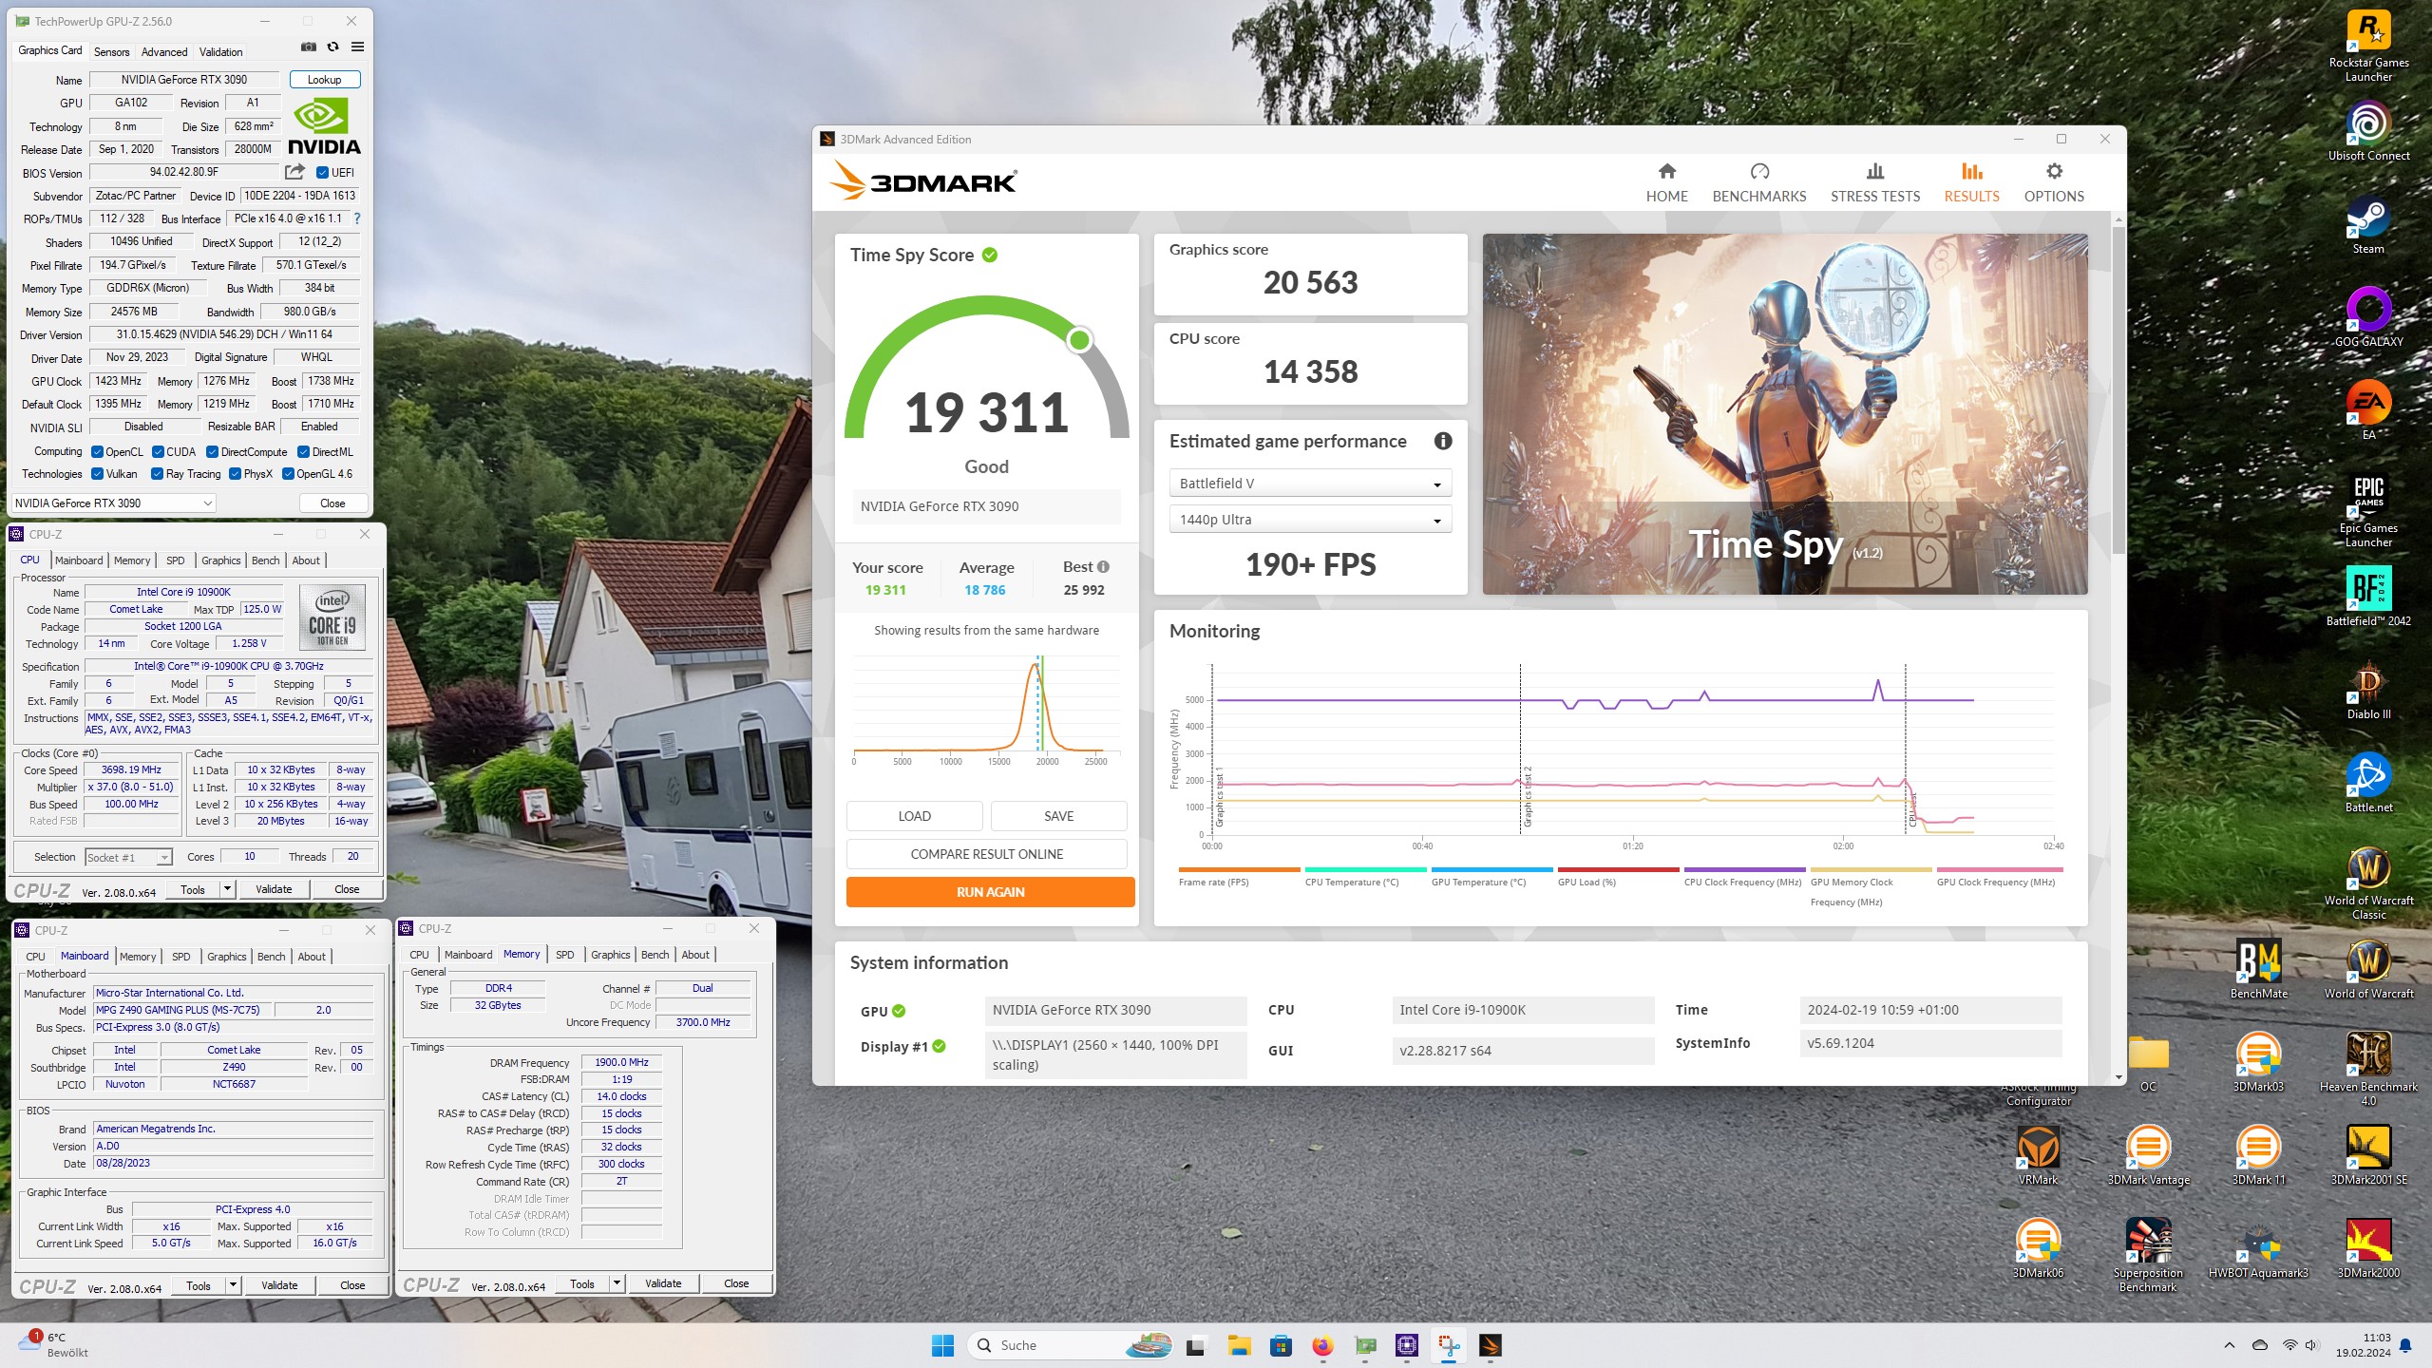
Task: Toggle the Ray Tracing checkbox
Action: (x=157, y=474)
